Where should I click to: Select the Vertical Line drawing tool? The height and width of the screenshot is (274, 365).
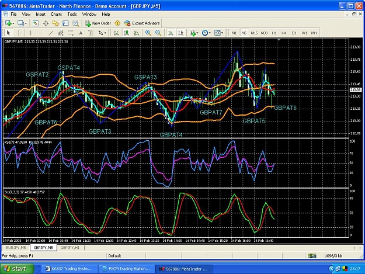pyautogui.click(x=30, y=33)
